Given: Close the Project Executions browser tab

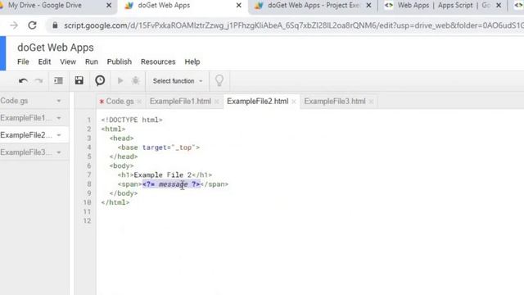Looking at the screenshot, I should point(368,6).
